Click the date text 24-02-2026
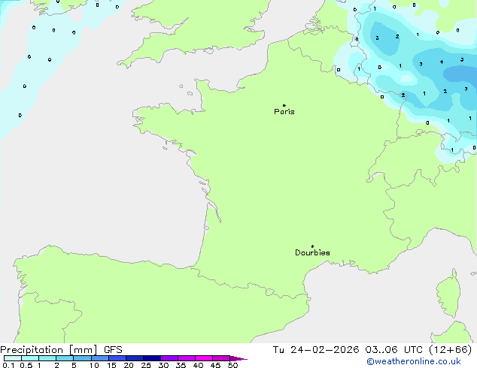 coord(324,350)
